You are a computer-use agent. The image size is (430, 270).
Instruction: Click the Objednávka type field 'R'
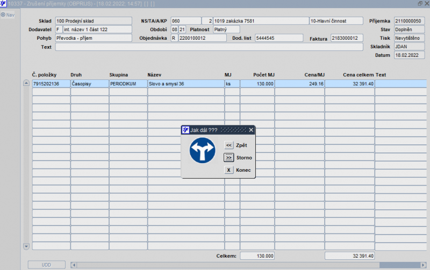174,38
